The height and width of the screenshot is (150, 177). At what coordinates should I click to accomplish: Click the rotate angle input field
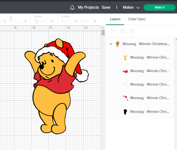tap(46, 21)
